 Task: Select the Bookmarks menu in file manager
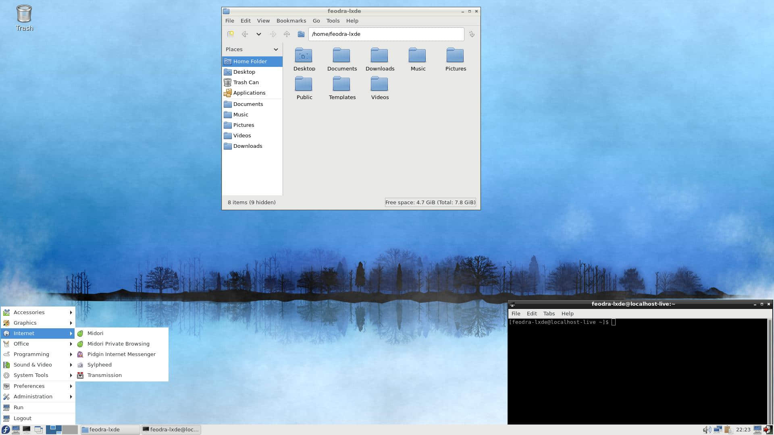(291, 20)
